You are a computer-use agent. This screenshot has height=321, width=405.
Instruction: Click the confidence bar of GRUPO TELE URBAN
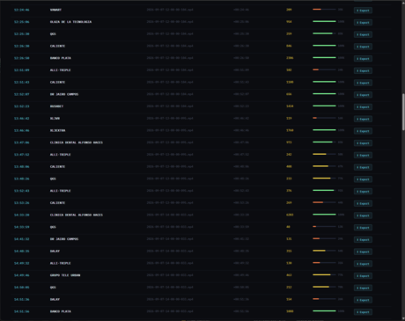click(x=324, y=274)
